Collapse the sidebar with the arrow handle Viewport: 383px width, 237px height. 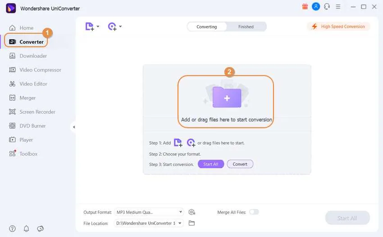74,127
